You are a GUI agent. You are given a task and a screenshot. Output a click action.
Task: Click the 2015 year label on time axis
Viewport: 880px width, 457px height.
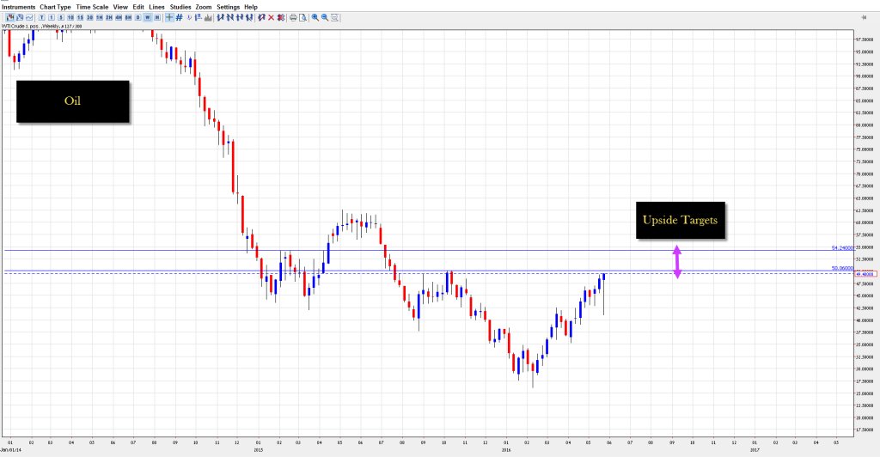[x=258, y=450]
